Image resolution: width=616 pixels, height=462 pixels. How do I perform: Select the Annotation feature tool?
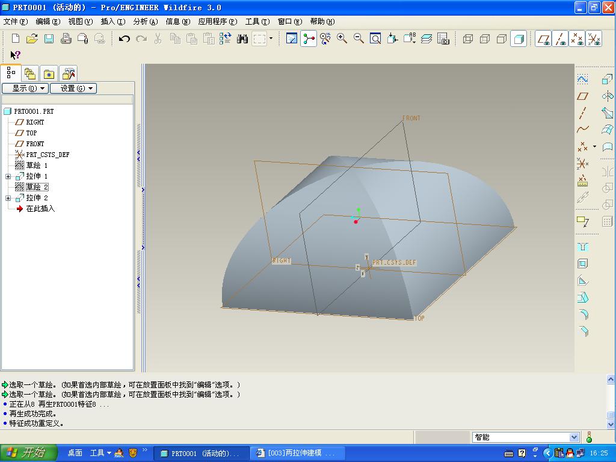582,221
